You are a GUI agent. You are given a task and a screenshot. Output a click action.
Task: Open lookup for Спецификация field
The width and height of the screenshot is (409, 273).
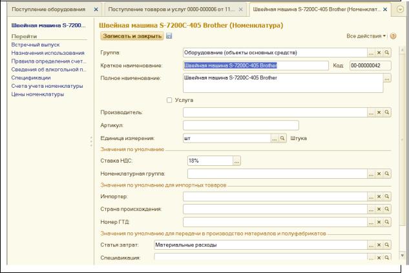[387, 258]
